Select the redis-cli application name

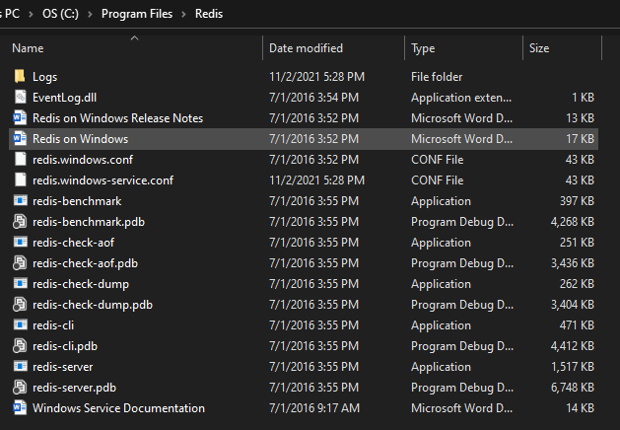click(53, 325)
